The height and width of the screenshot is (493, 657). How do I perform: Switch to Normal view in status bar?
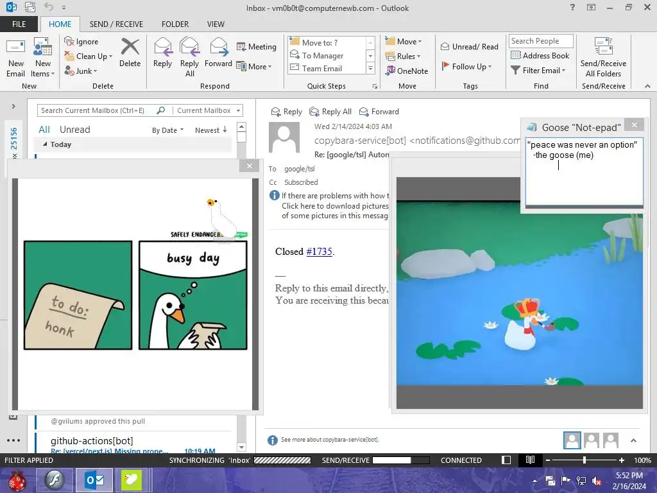click(x=506, y=460)
